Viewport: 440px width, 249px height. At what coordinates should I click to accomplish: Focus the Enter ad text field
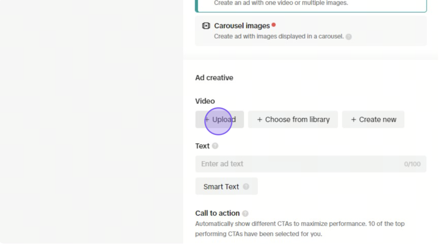point(311,164)
